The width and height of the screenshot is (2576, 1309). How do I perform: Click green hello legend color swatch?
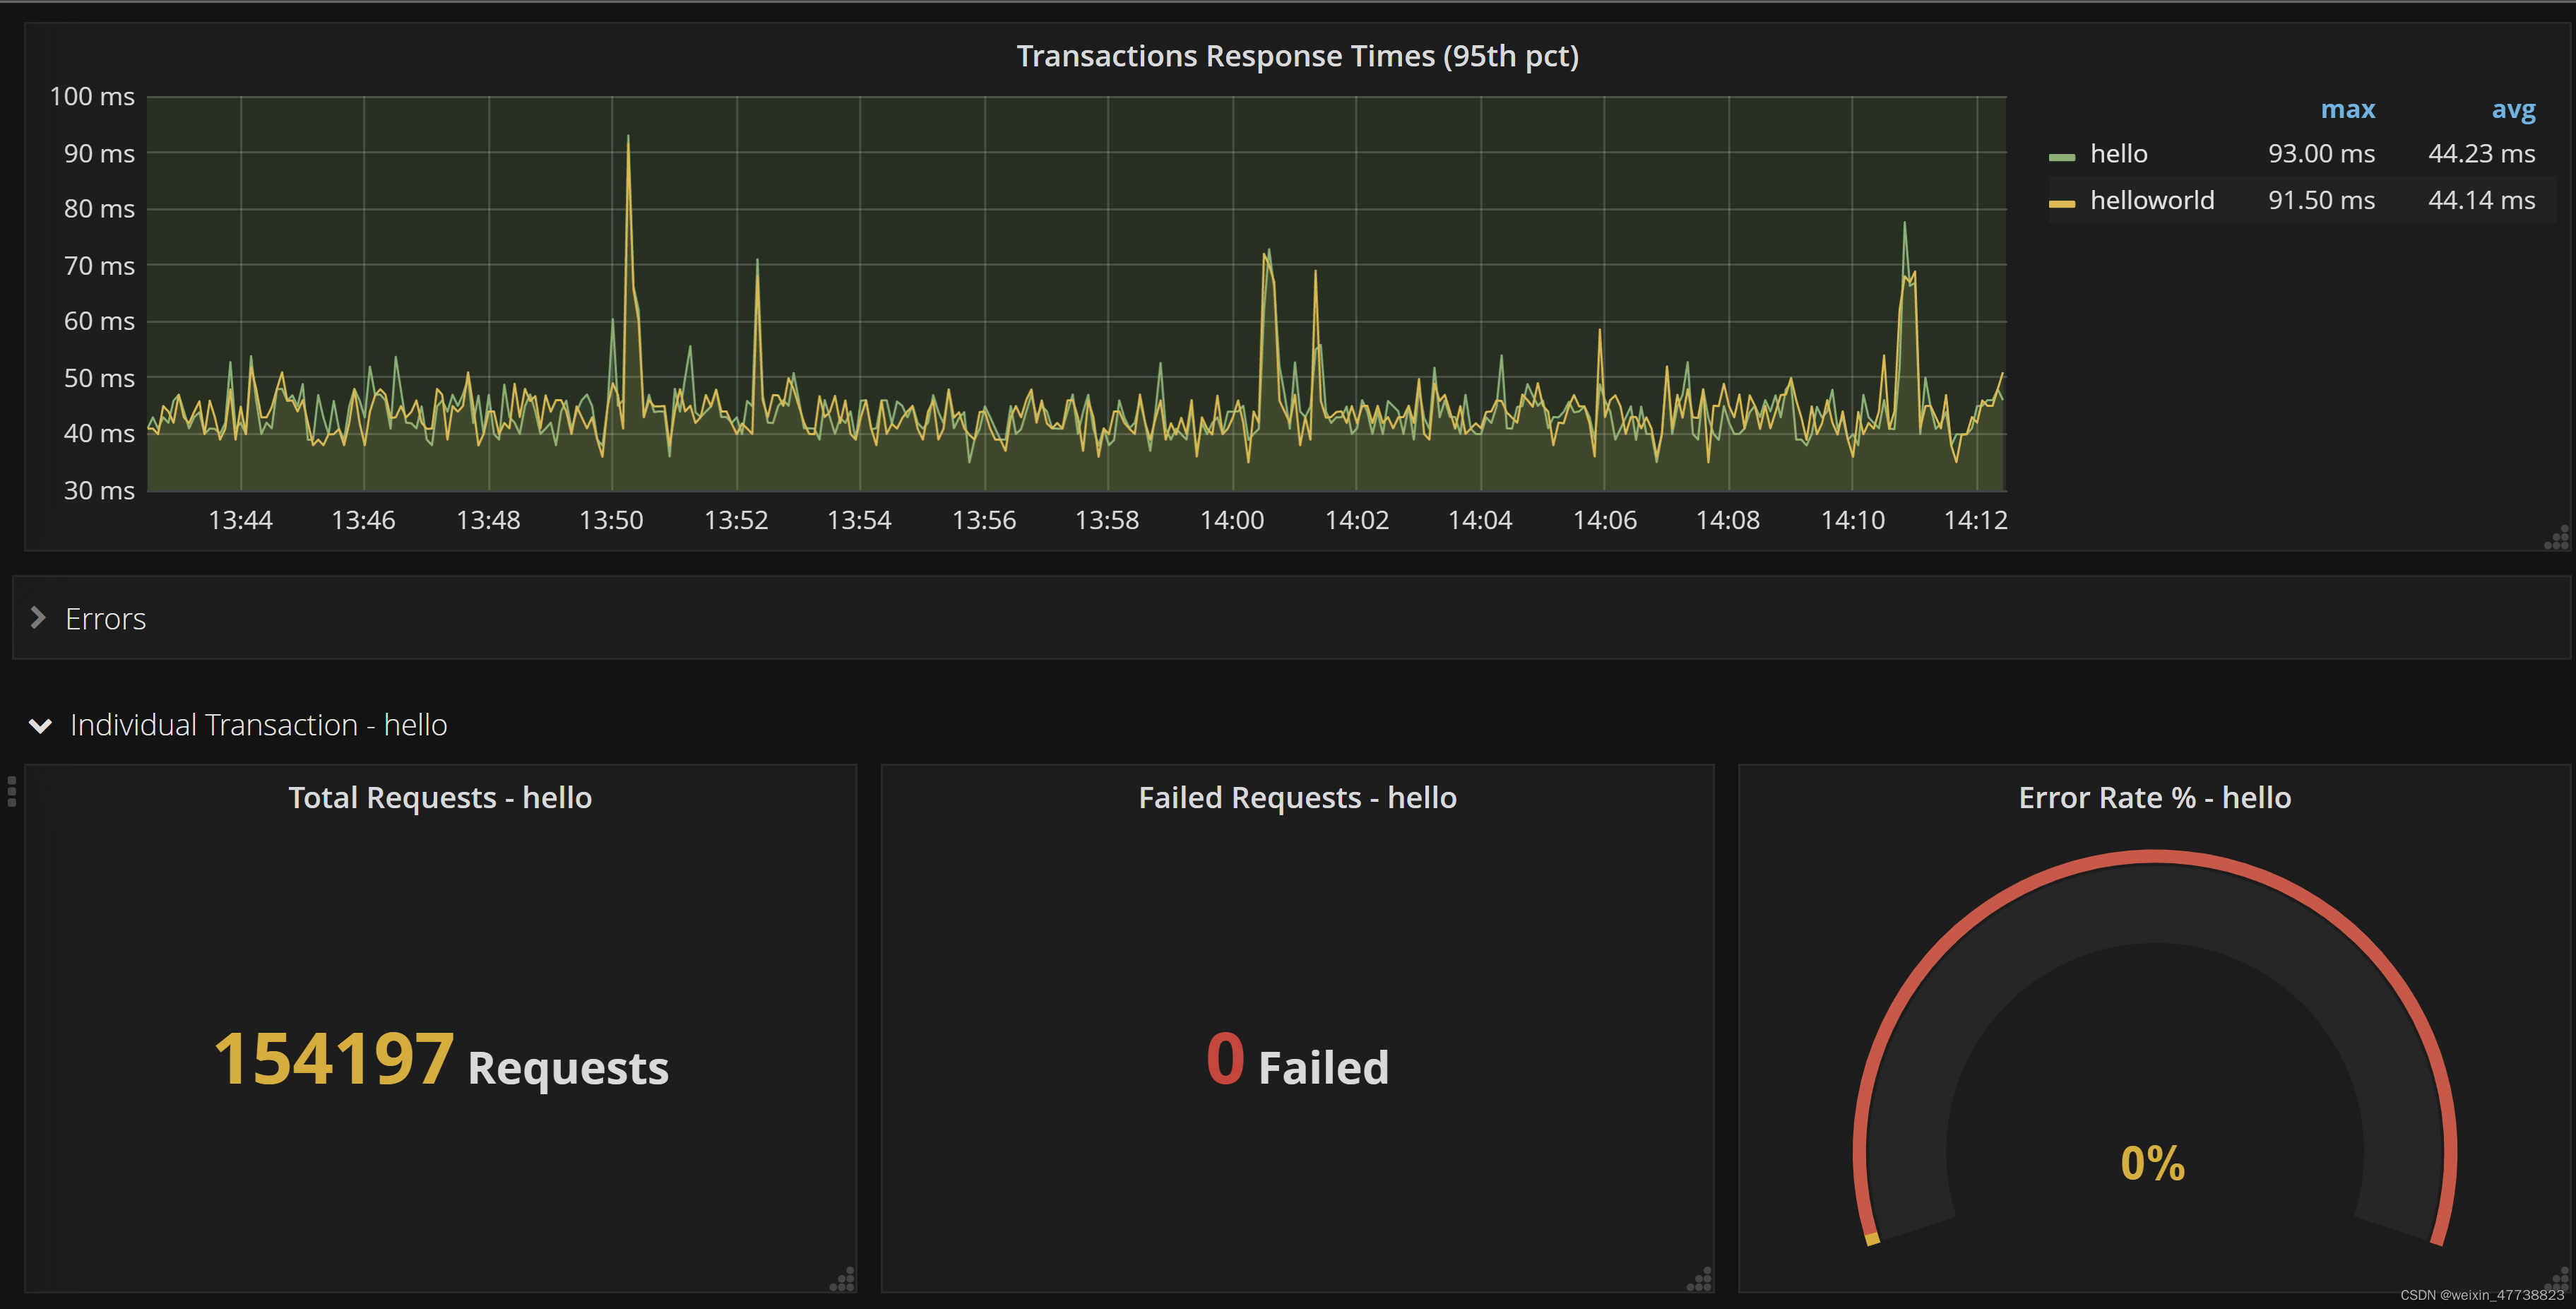click(x=2062, y=157)
